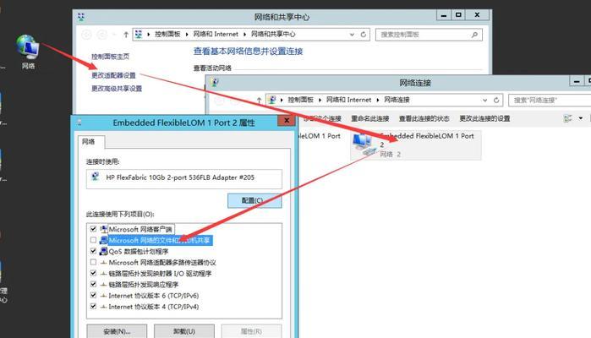Uncheck 链路层拓扑发现响应程序 checkbox

tap(93, 284)
